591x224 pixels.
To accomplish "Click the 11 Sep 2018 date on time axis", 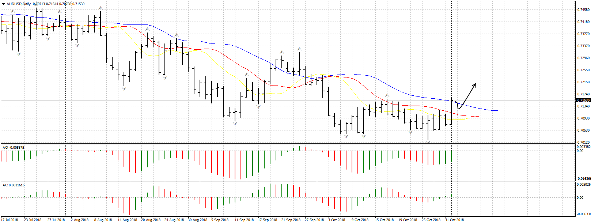I will (244, 220).
